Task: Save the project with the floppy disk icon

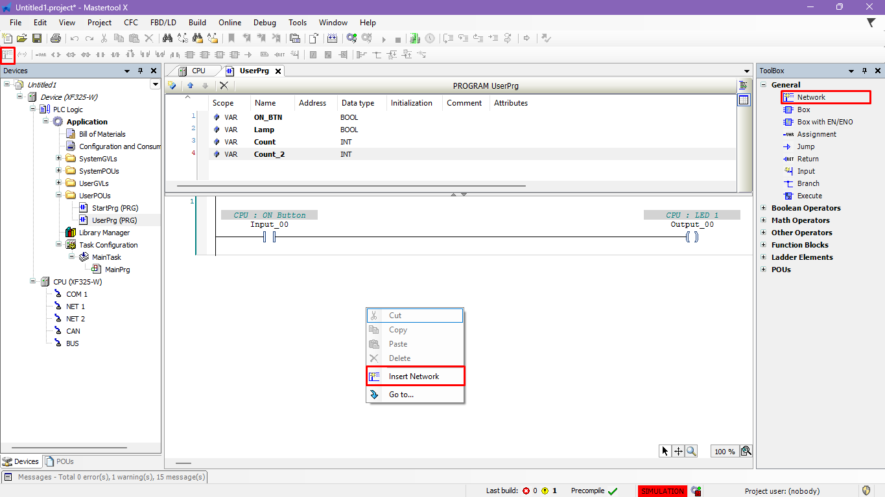Action: click(x=37, y=39)
